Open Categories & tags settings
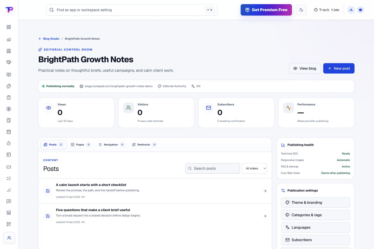 pos(316,215)
